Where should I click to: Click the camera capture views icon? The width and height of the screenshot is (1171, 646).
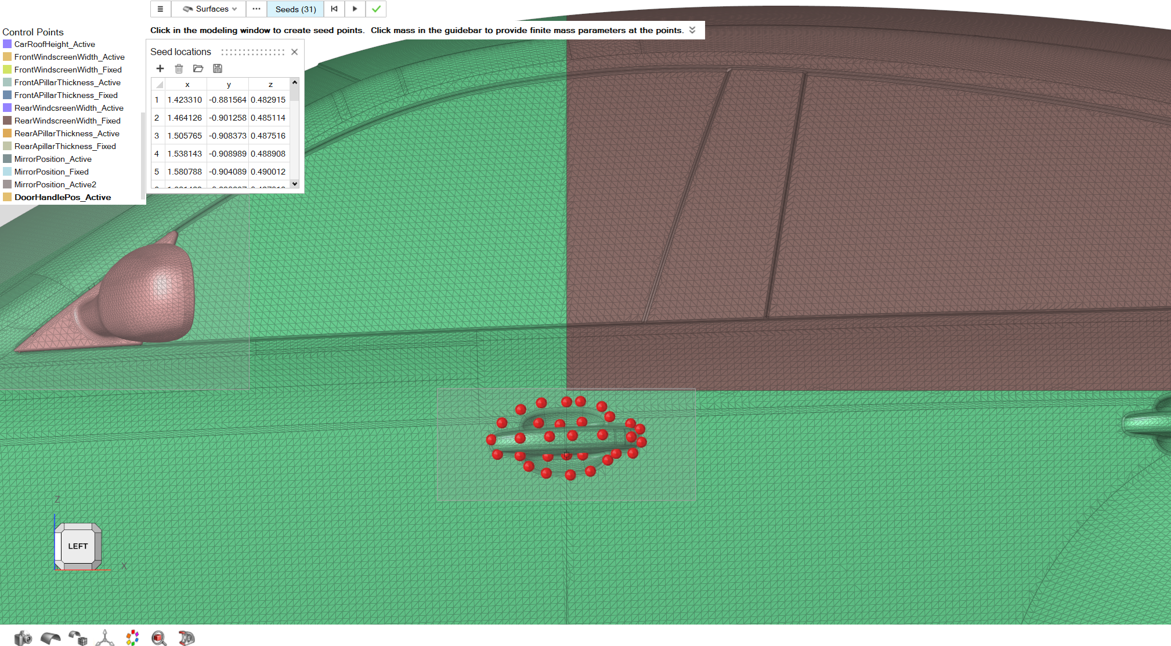tap(23, 638)
